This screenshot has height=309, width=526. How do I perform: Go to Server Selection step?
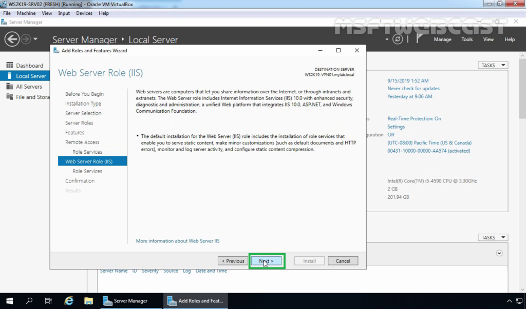[x=83, y=113]
